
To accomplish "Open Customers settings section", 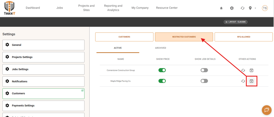I will click(x=43, y=93).
